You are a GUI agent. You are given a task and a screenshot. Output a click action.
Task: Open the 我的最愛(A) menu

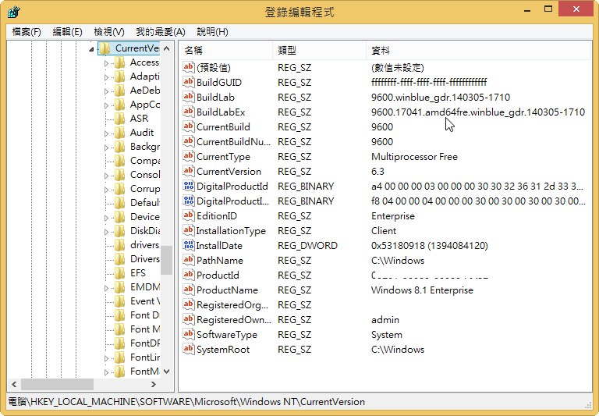pyautogui.click(x=160, y=32)
